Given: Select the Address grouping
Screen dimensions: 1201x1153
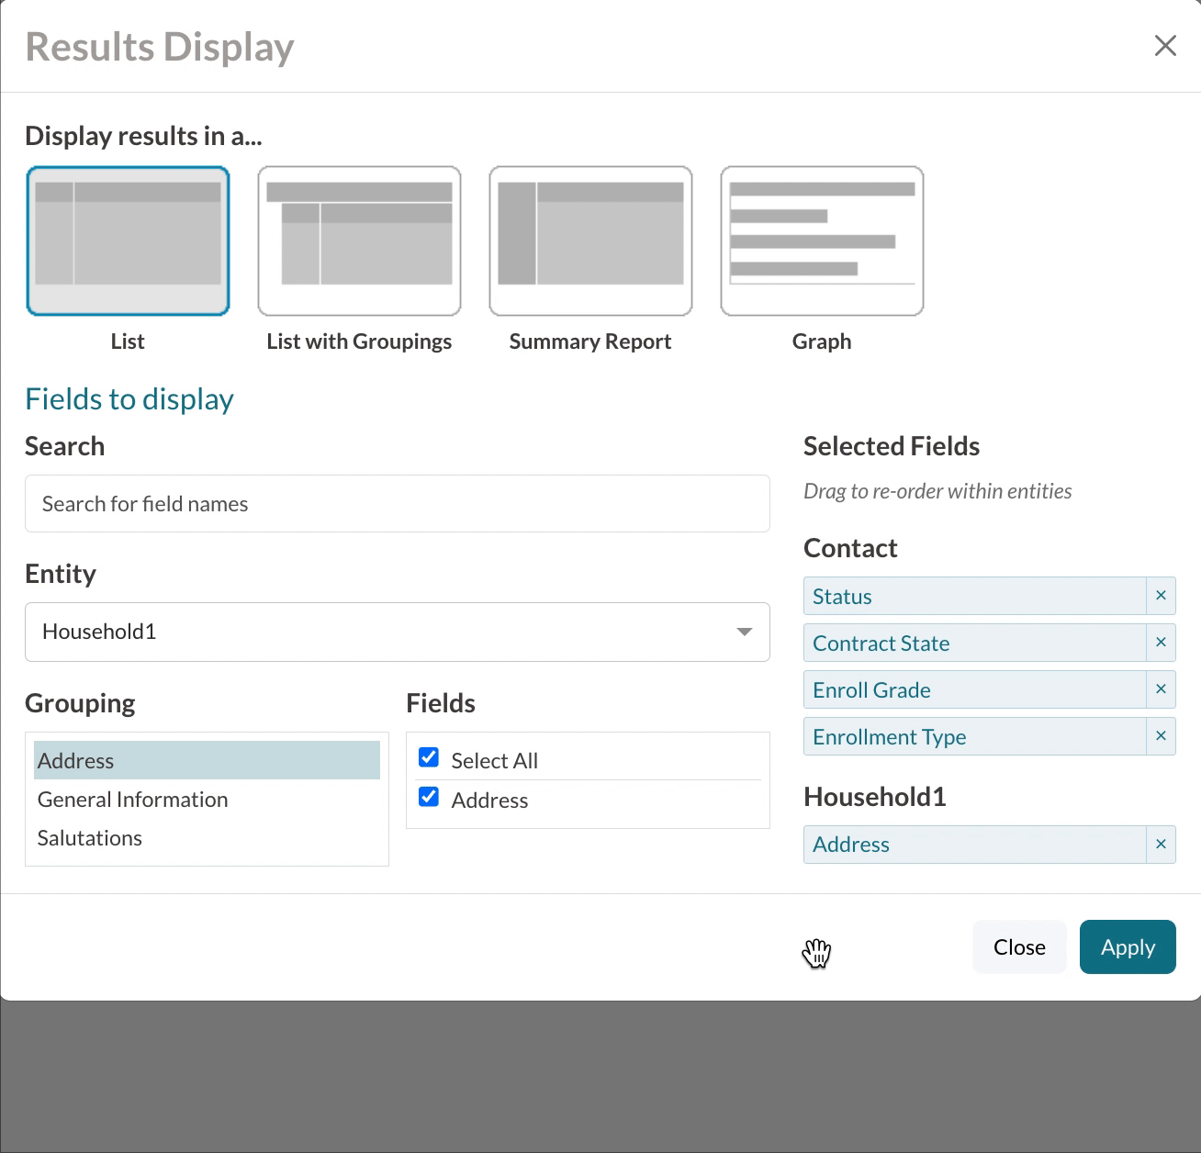Looking at the screenshot, I should [207, 761].
